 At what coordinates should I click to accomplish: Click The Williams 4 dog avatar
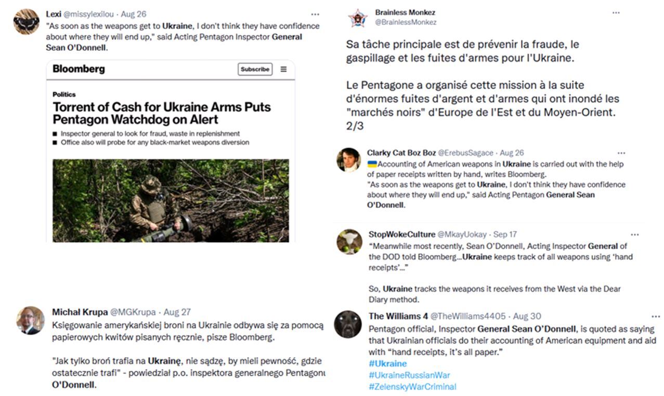pos(347,324)
